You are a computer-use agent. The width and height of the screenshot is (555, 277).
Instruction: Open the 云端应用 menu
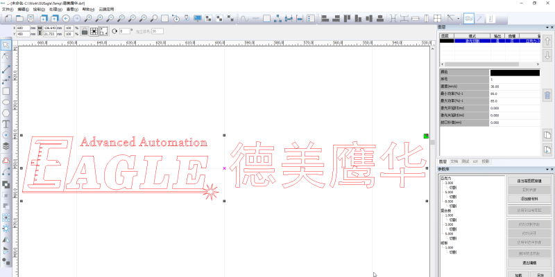(107, 9)
